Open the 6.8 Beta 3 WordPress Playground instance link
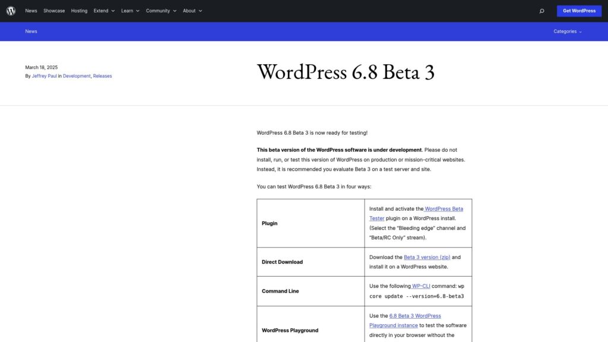608x342 pixels. [x=405, y=321]
